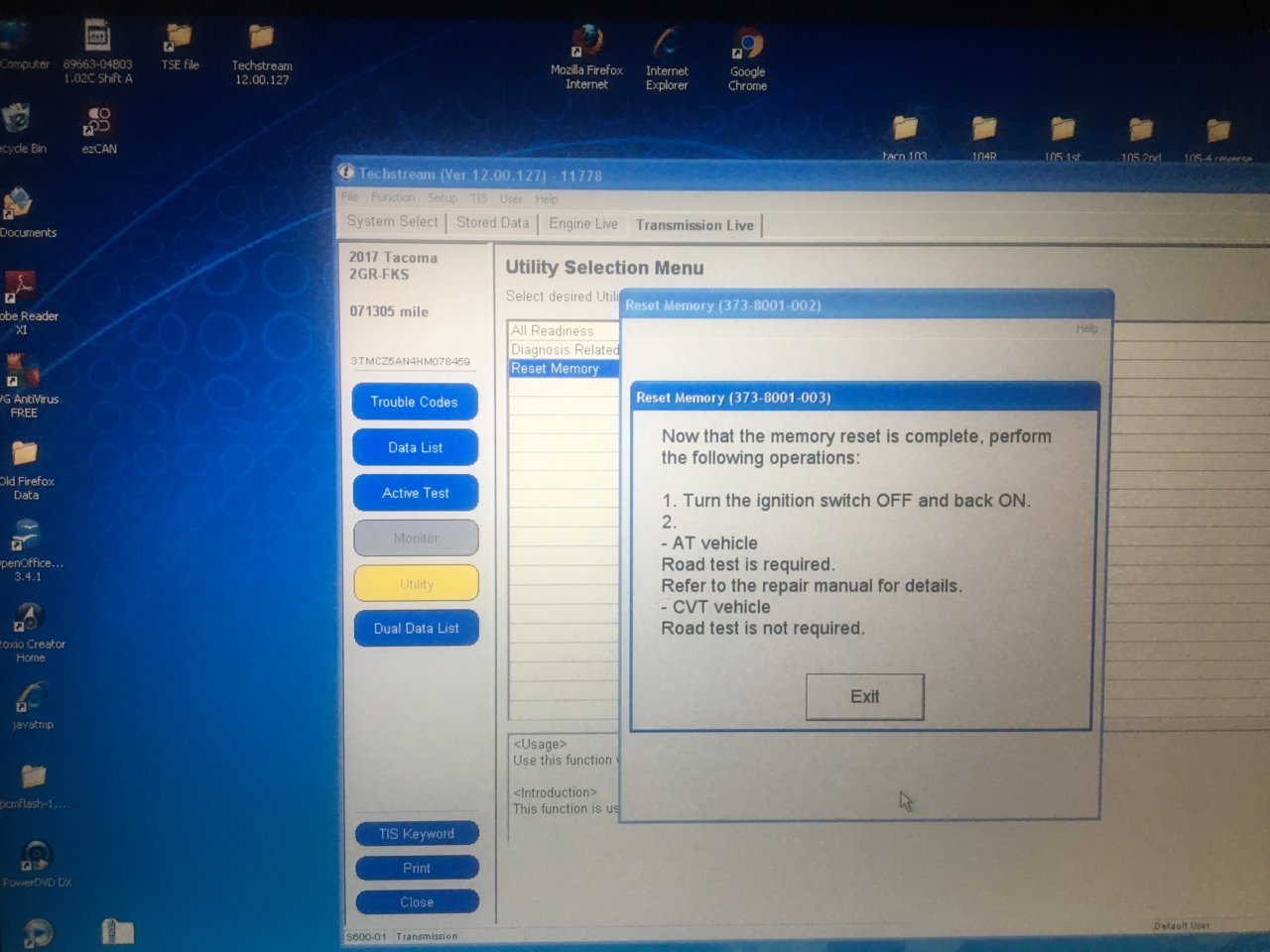Open the 104R folder

983,137
